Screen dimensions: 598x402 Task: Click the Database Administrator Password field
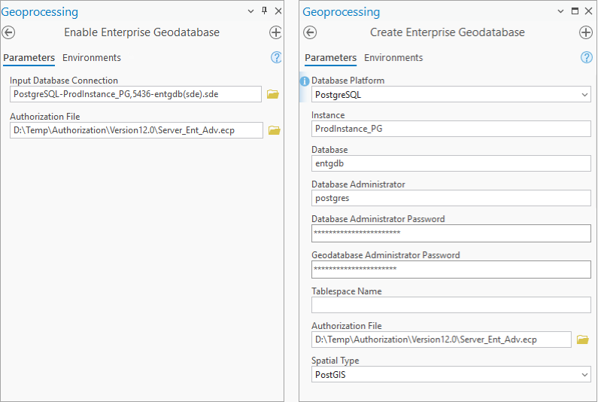click(x=451, y=233)
